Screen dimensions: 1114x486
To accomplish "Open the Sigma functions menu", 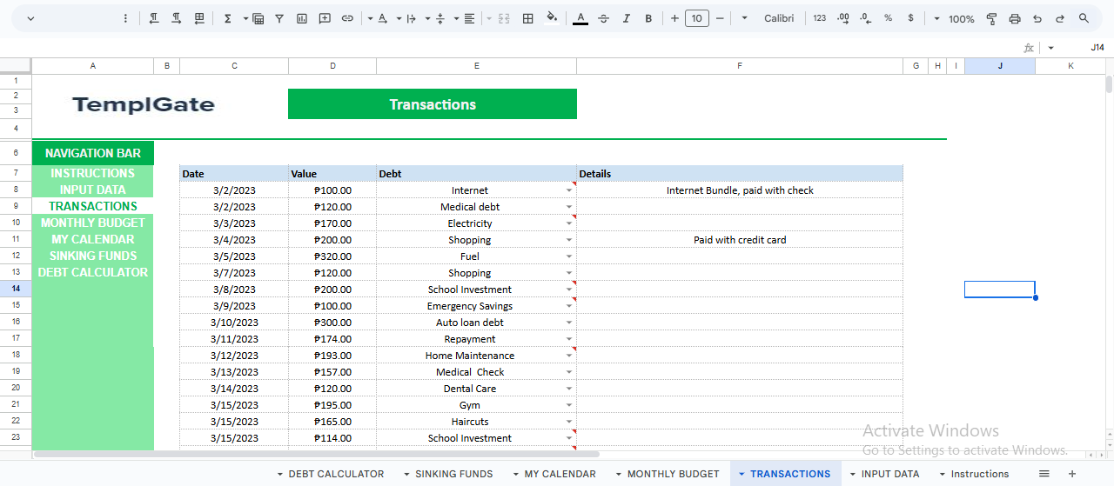I will click(228, 18).
